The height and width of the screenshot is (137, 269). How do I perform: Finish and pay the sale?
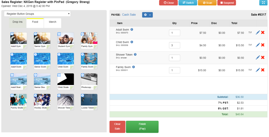(142, 127)
